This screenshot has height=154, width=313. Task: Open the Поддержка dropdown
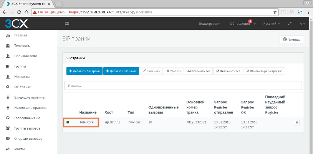[209, 24]
